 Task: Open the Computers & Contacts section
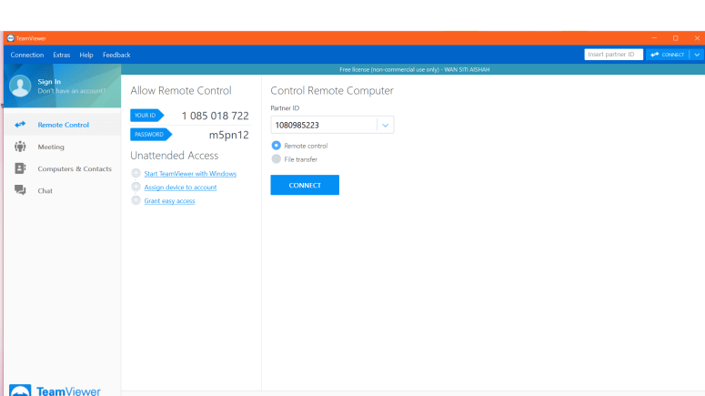tap(63, 168)
